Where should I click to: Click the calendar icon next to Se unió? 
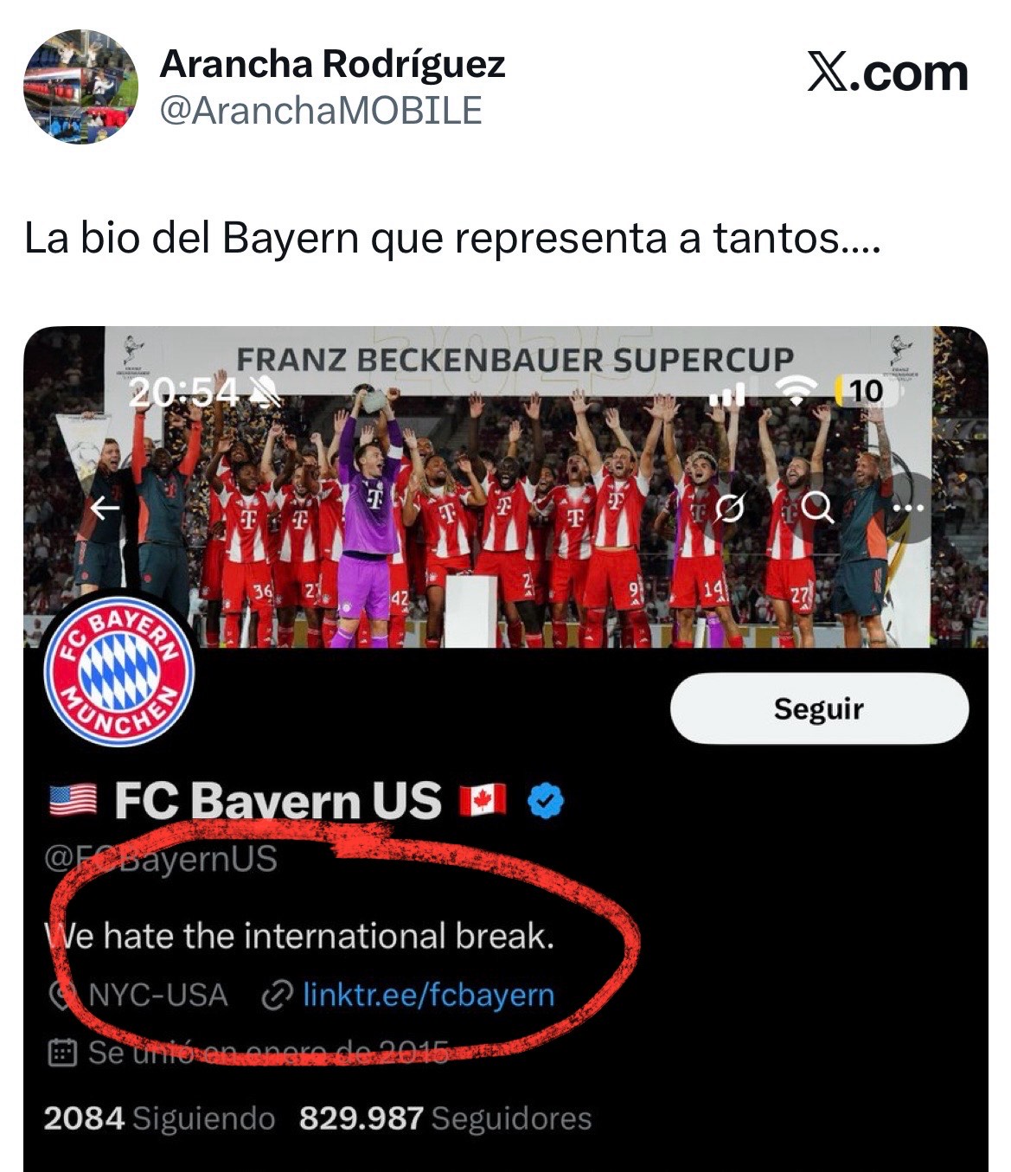pyautogui.click(x=61, y=1053)
